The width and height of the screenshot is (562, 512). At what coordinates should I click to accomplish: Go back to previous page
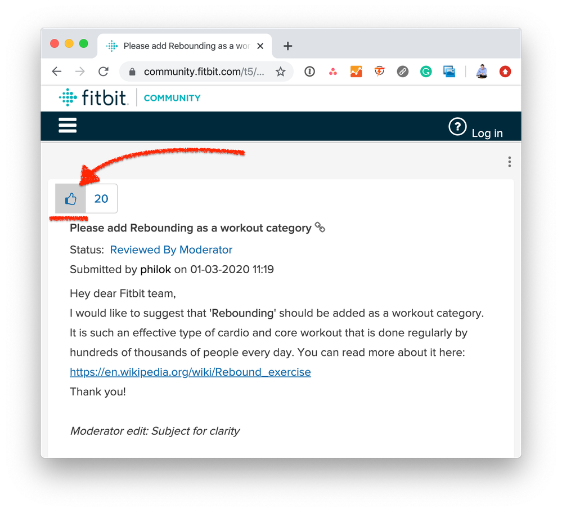coord(57,72)
